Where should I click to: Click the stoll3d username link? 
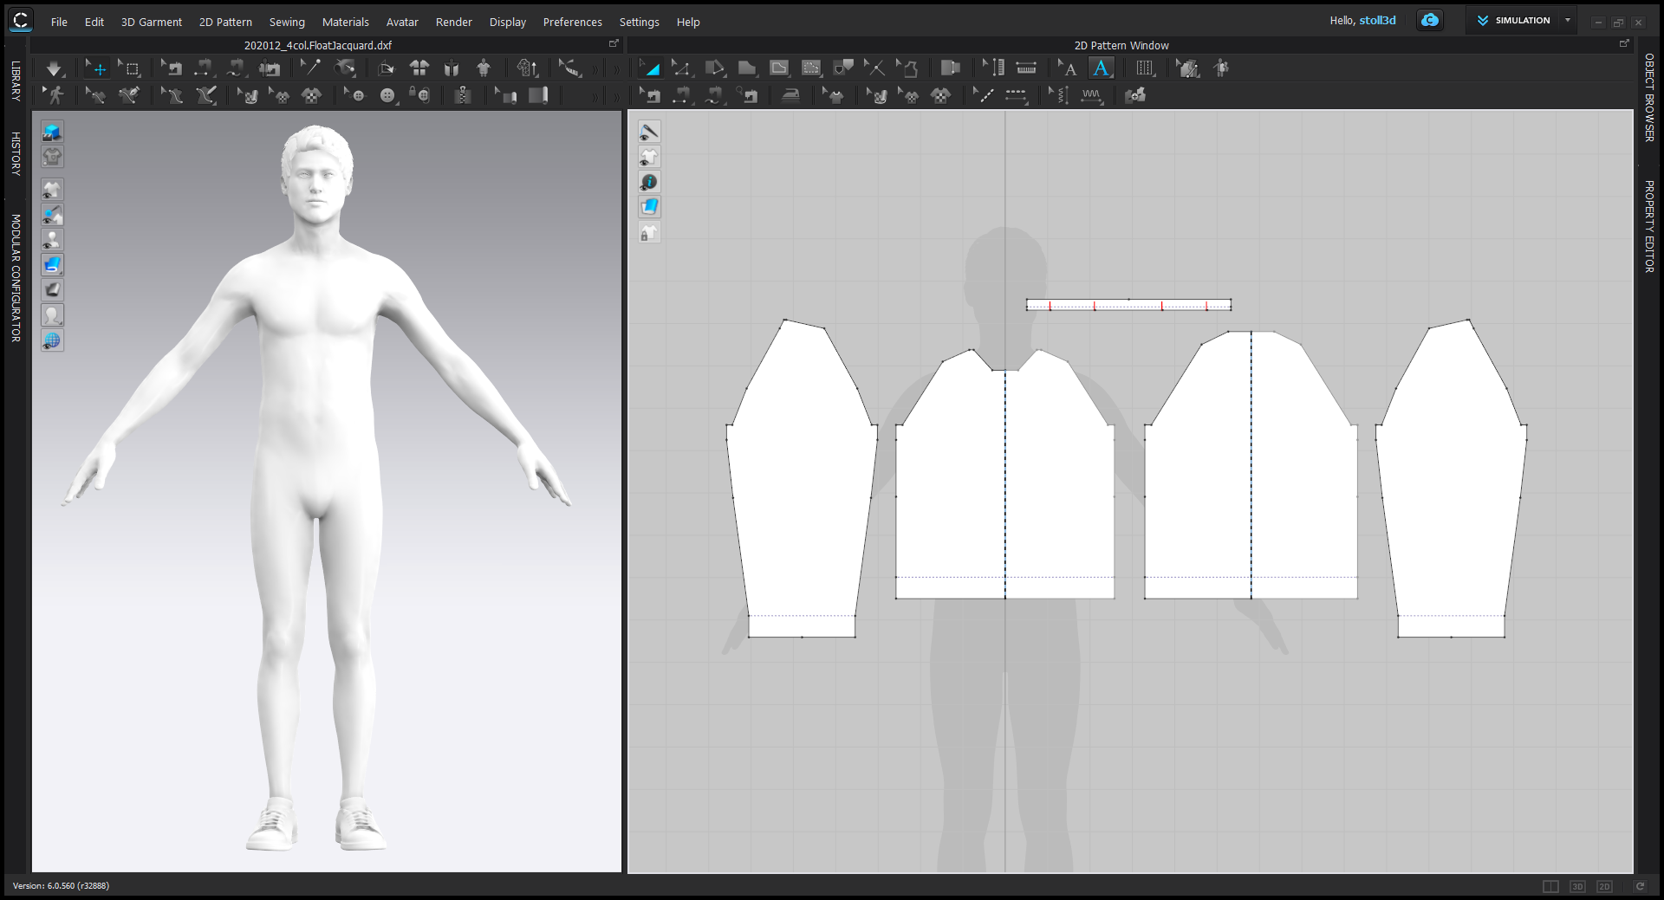[1379, 19]
